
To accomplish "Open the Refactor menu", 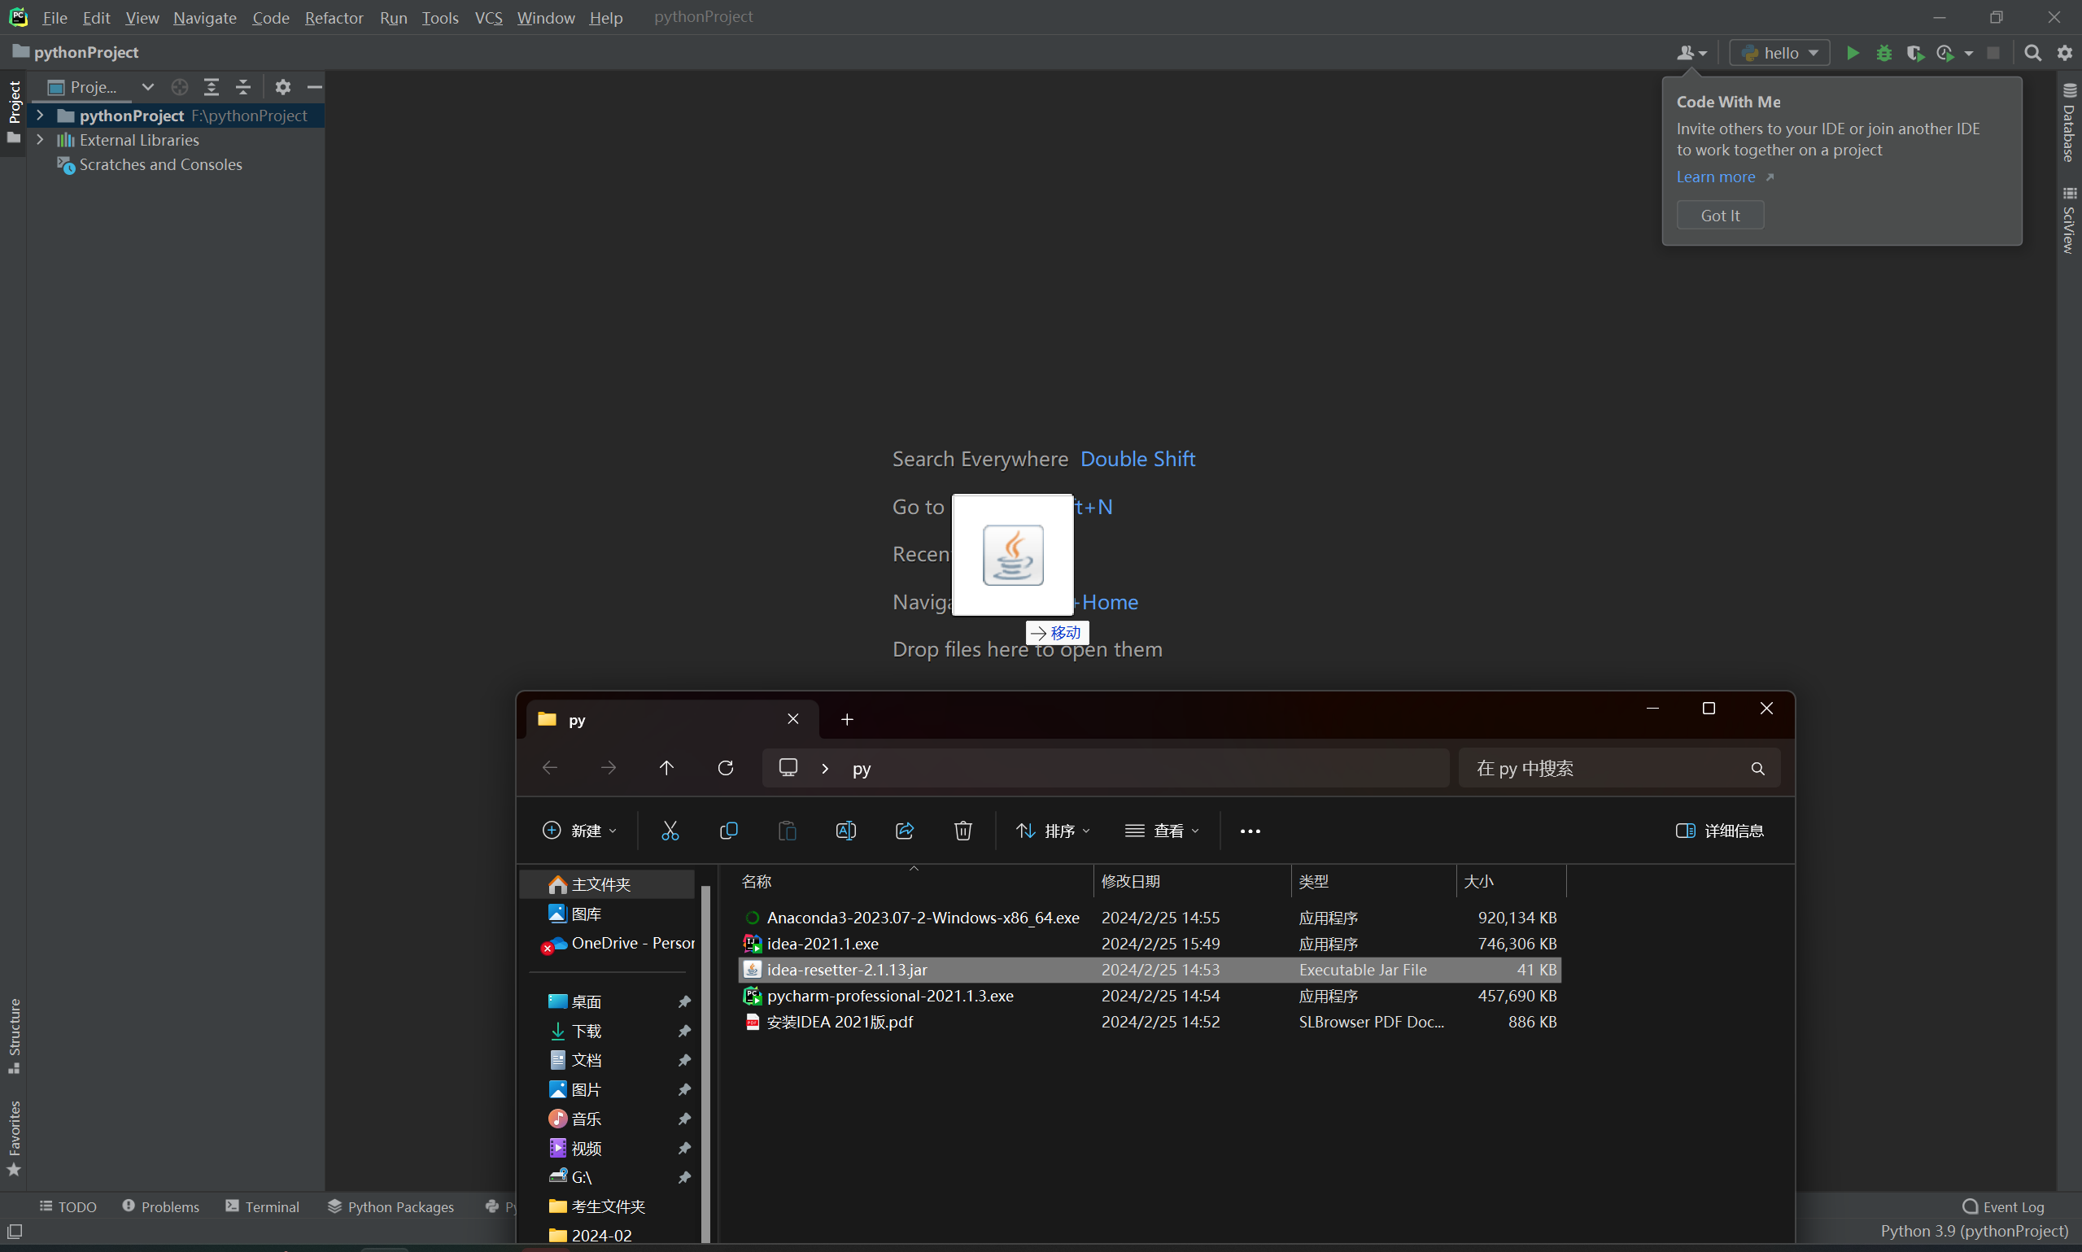I will point(334,18).
